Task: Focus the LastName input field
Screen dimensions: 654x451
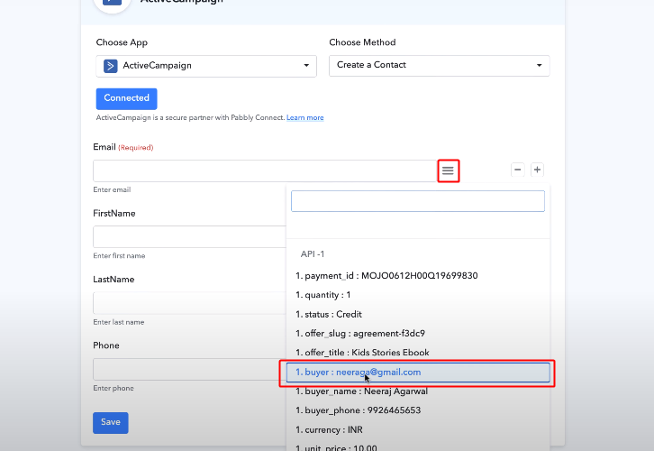Action: pyautogui.click(x=190, y=303)
